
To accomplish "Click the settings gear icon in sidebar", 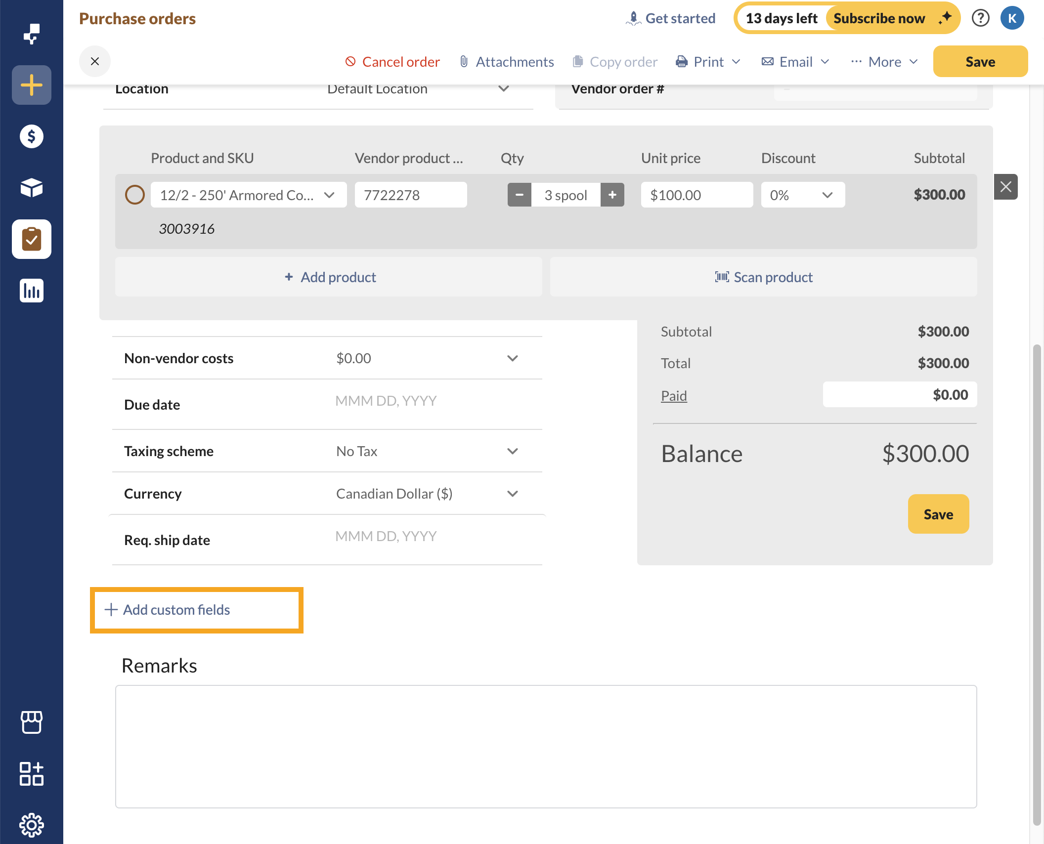I will [31, 823].
